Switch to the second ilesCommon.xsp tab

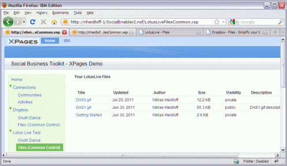pos(103,32)
